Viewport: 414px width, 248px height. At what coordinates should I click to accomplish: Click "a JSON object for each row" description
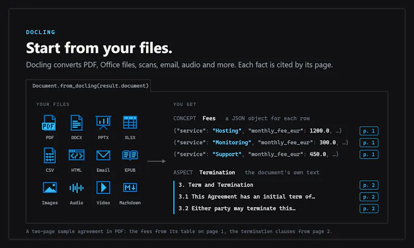click(x=268, y=119)
